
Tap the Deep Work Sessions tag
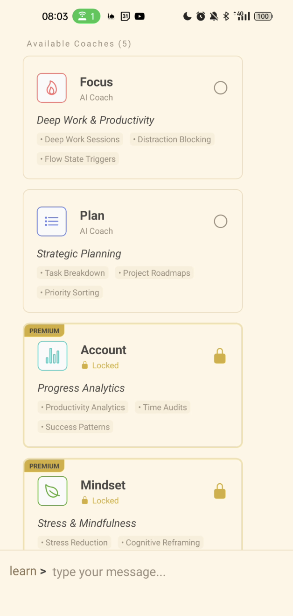coord(80,139)
